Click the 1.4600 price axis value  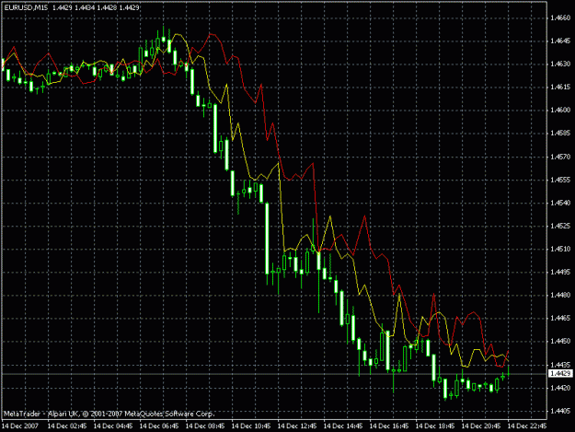point(560,111)
